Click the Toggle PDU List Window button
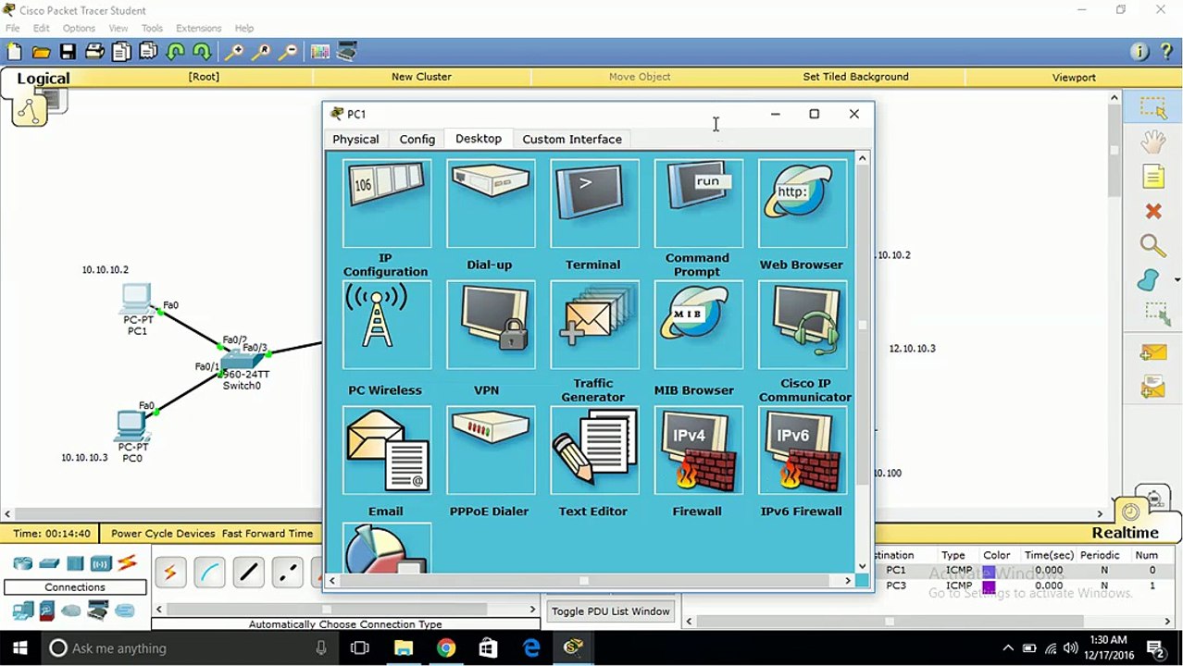Viewport: 1183px width, 666px height. (610, 611)
